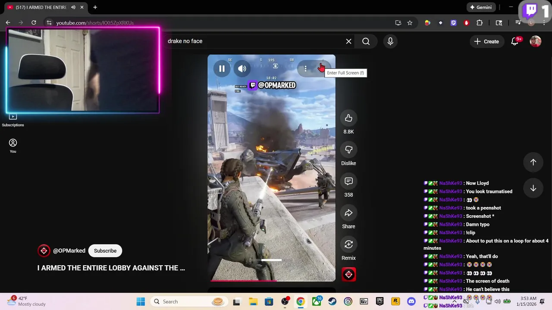
Task: Start voice search with microphone
Action: 390,41
